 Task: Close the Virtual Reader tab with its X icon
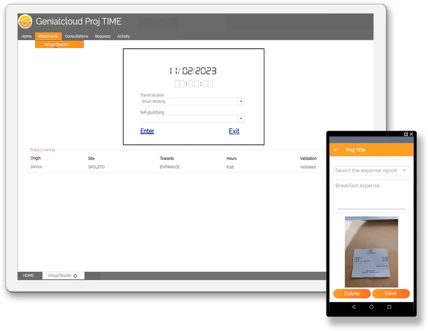[x=75, y=276]
